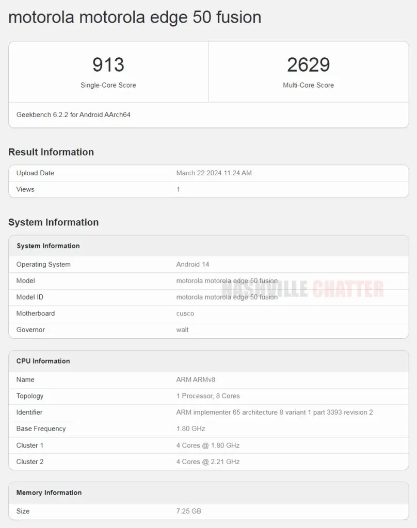The image size is (417, 528).
Task: Click the Cluster 2 frequency value
Action: click(207, 461)
